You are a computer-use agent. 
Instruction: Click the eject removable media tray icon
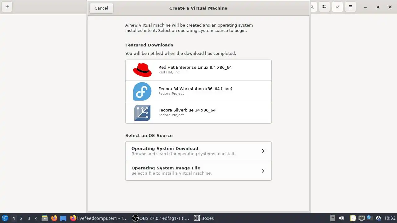(x=332, y=218)
